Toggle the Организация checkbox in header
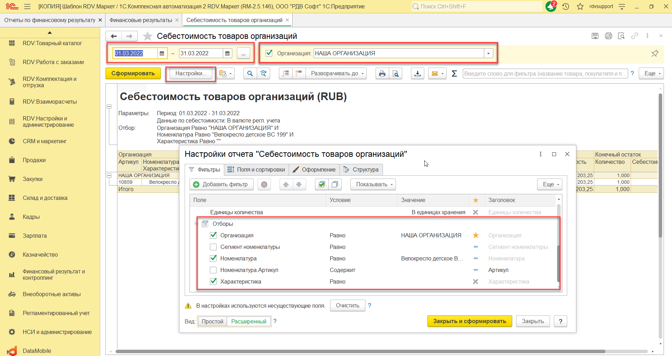The height and width of the screenshot is (356, 672). point(269,53)
